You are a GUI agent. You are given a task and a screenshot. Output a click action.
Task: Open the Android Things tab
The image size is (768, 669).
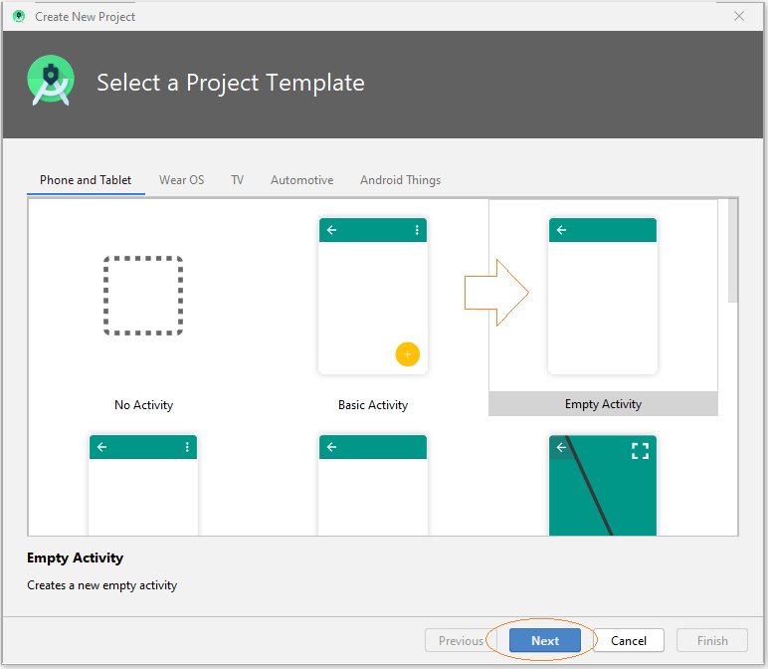tap(400, 180)
